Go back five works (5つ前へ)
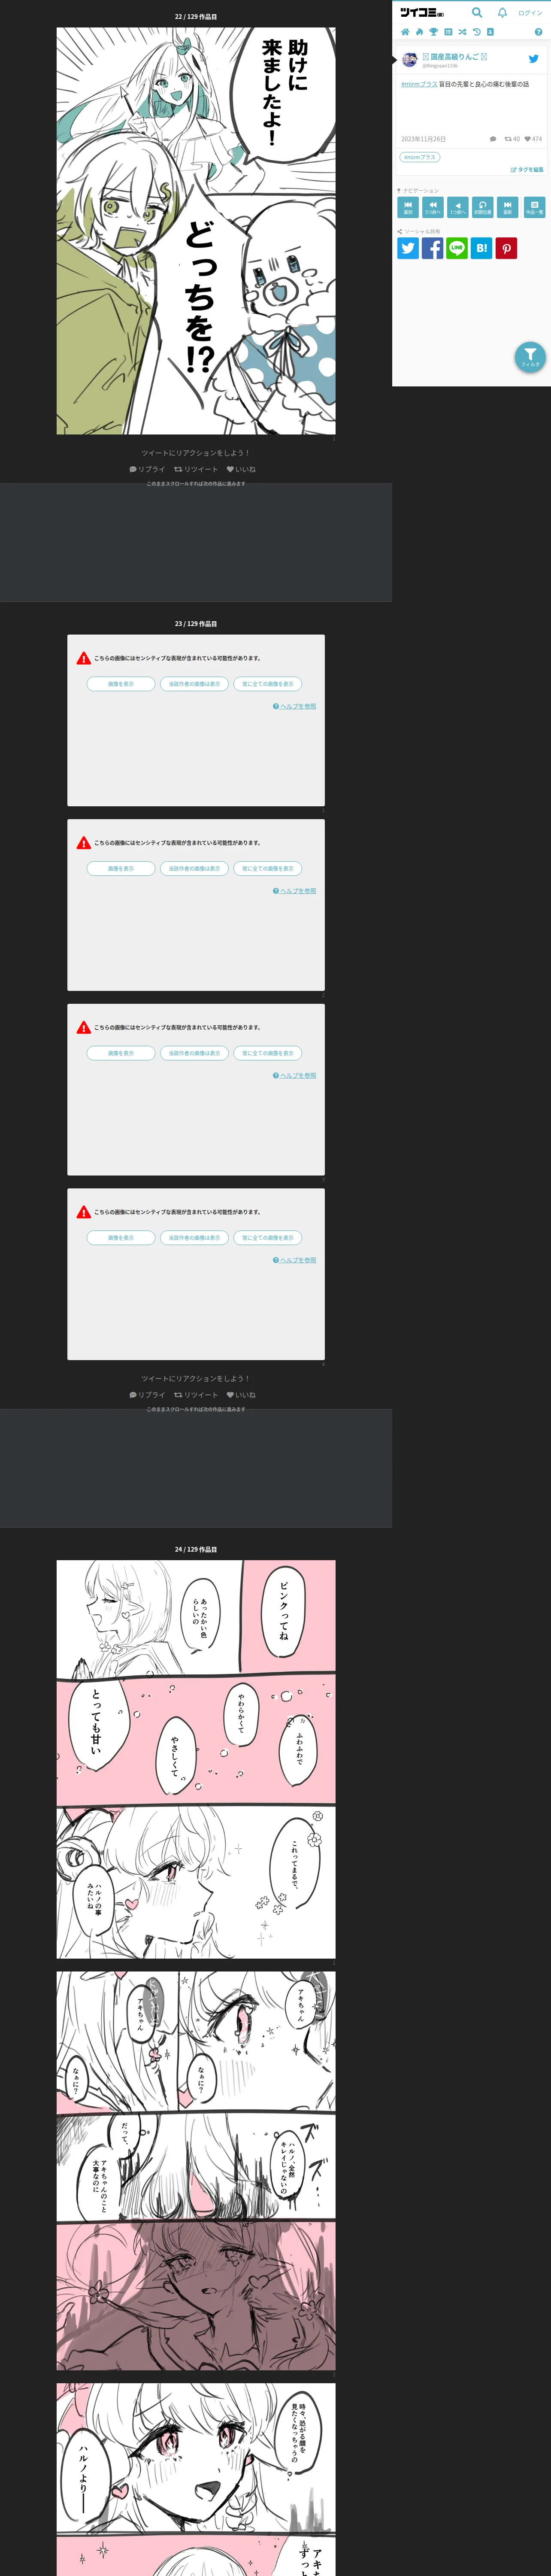 coord(432,207)
